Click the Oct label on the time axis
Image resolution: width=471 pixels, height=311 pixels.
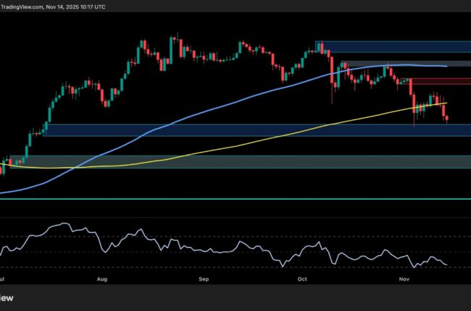(301, 278)
